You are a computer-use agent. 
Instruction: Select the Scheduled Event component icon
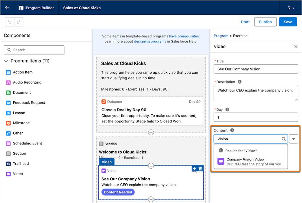(x=8, y=144)
